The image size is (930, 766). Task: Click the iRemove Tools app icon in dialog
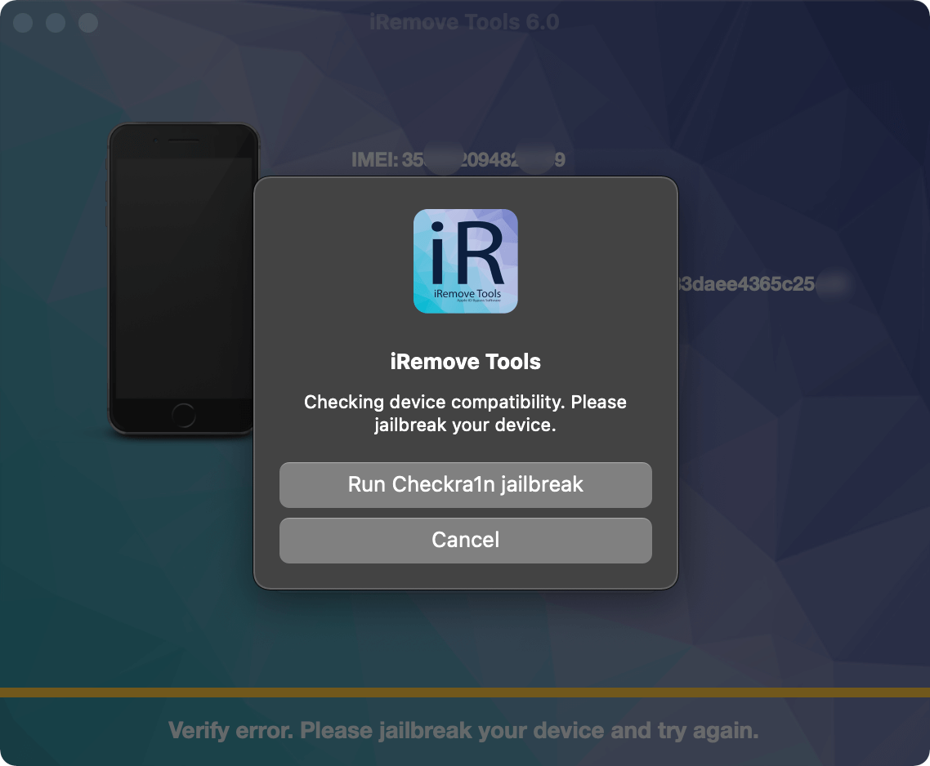coord(466,261)
